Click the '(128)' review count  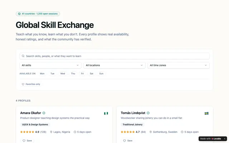pos(43,132)
